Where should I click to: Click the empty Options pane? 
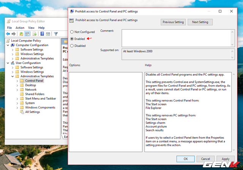106,112
